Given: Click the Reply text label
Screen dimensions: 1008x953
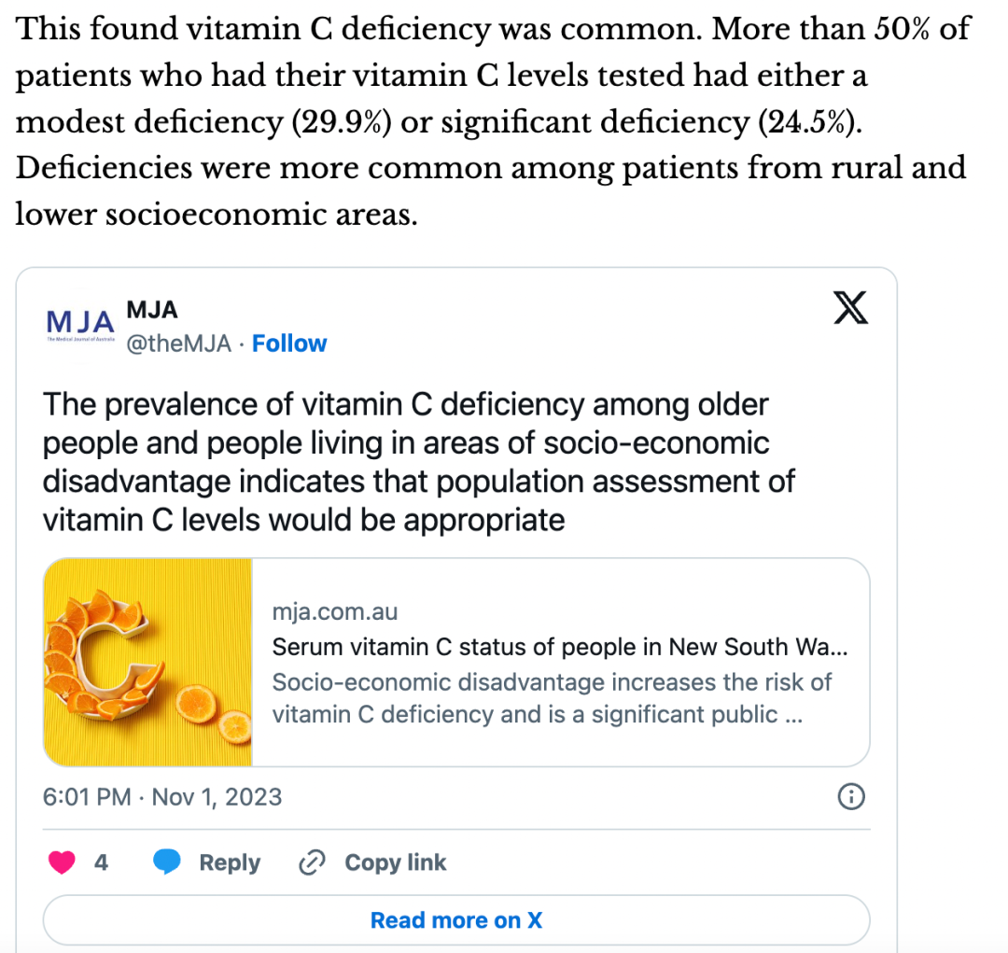Looking at the screenshot, I should pyautogui.click(x=230, y=862).
